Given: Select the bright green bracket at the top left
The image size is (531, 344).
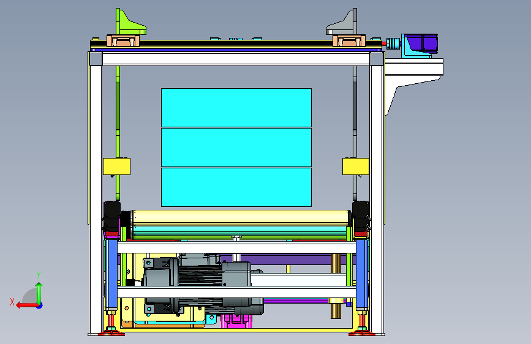Looking at the screenshot, I should pyautogui.click(x=129, y=23).
